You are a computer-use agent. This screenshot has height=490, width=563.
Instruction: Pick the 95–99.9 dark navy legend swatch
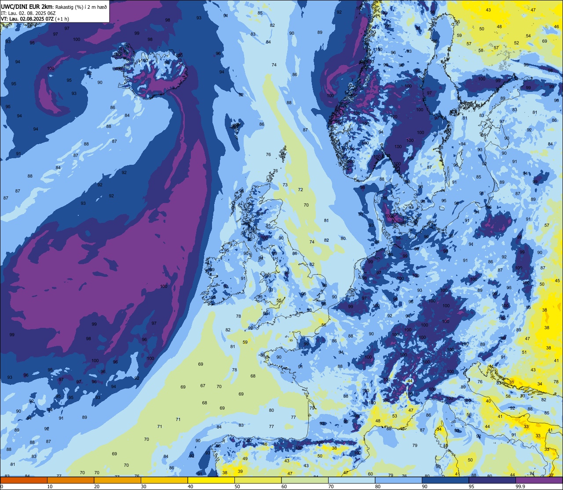pos(492,480)
